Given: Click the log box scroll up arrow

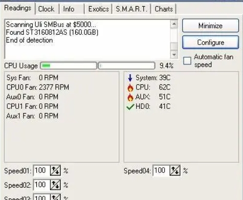Looking at the screenshot, I should pos(174,25).
